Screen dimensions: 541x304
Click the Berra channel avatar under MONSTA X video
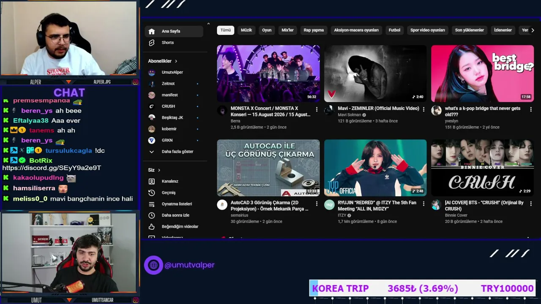(222, 111)
